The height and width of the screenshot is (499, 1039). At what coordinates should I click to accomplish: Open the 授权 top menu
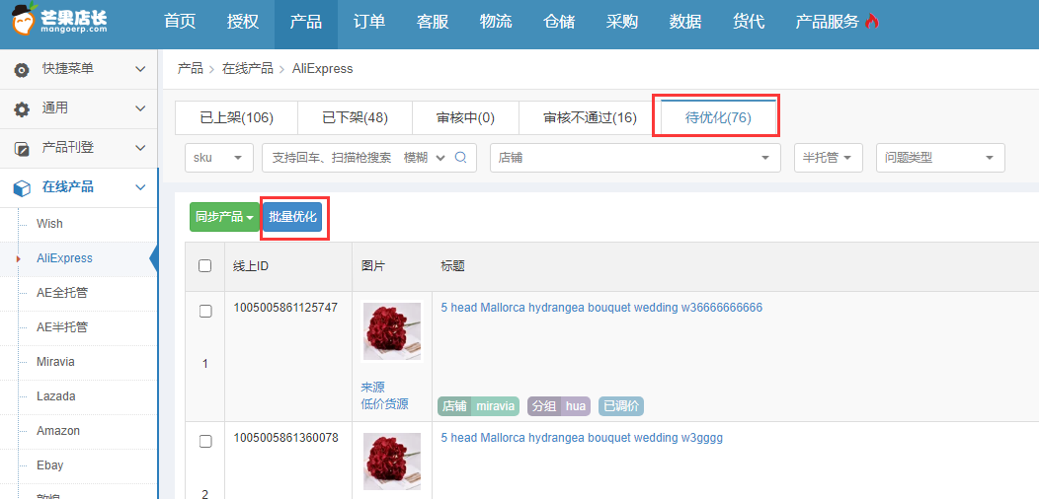tap(243, 21)
